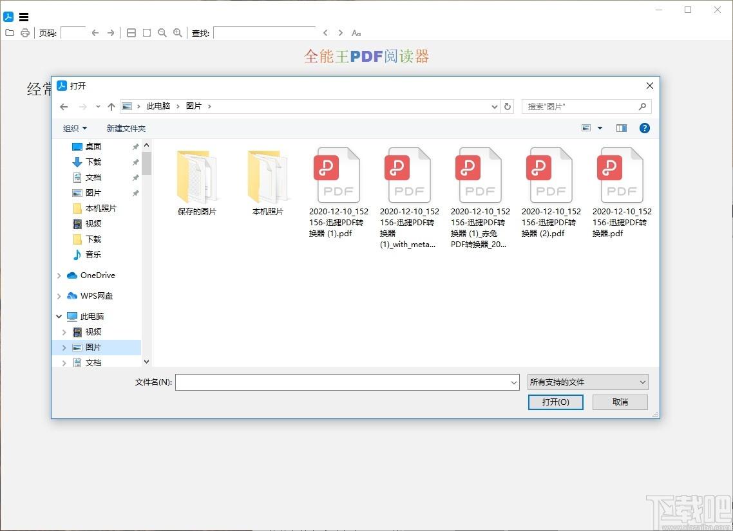Select the 本机照片 folder in file list
The width and height of the screenshot is (733, 531).
tap(268, 182)
